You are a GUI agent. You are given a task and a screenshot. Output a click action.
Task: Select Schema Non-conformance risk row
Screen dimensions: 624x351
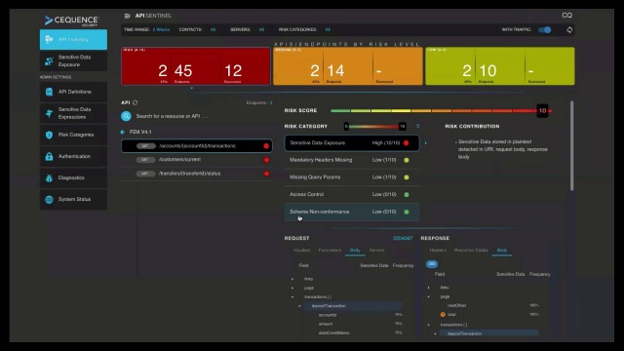click(352, 212)
